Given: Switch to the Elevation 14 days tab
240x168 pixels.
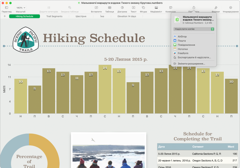Looking at the screenshot, I should (127, 16).
